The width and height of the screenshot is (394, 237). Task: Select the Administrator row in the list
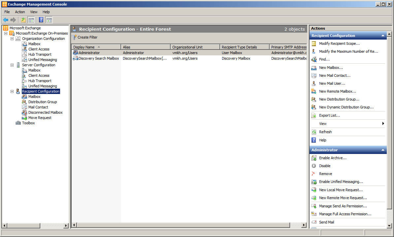coord(189,53)
